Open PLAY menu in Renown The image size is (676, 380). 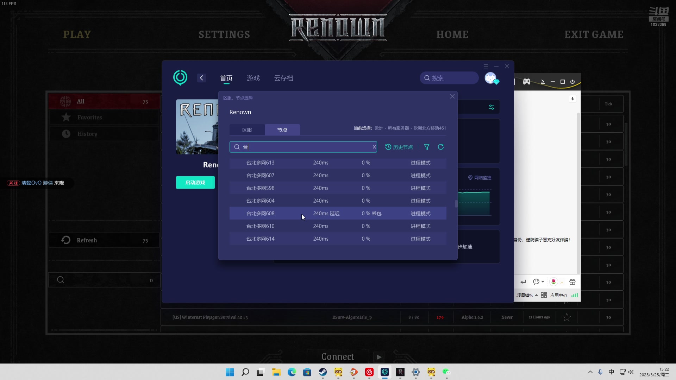[x=77, y=34]
